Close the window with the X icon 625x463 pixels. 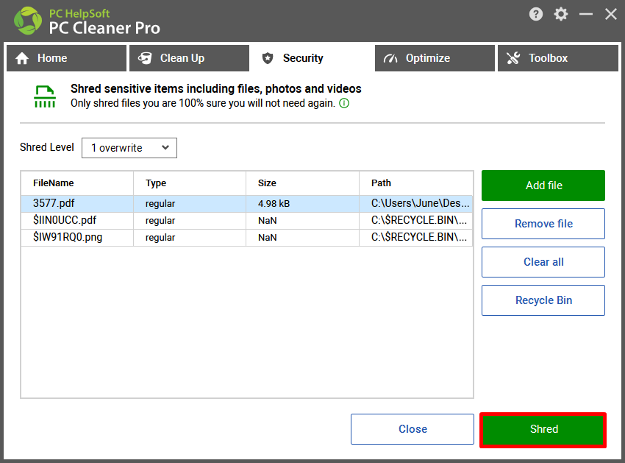pos(610,15)
